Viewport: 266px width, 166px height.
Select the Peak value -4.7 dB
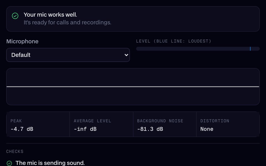pos(22,129)
